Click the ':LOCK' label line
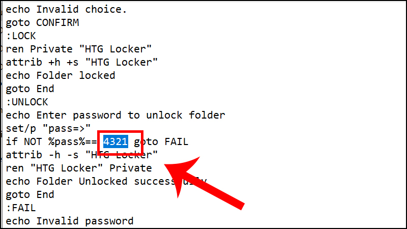This screenshot has height=229, width=407. click(x=21, y=36)
